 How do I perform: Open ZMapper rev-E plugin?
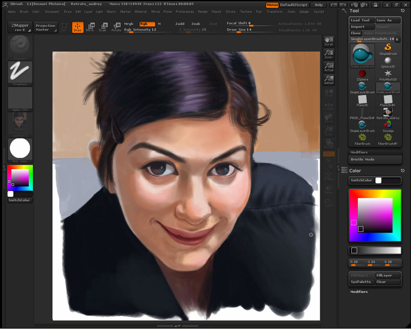click(x=20, y=27)
